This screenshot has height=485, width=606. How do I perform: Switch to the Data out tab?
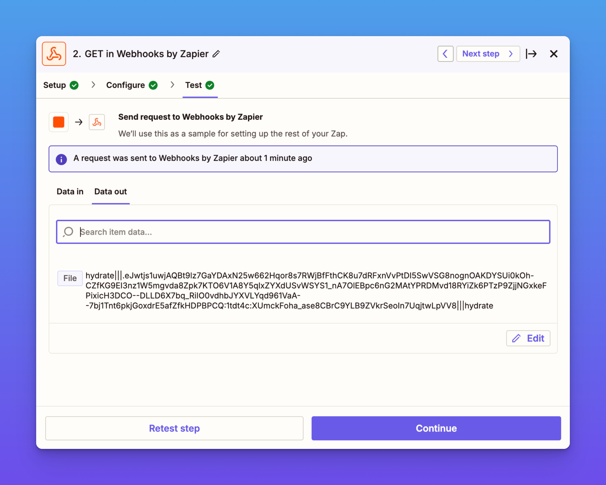[110, 191]
